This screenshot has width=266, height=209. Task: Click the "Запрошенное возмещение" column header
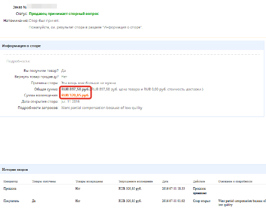136,181
